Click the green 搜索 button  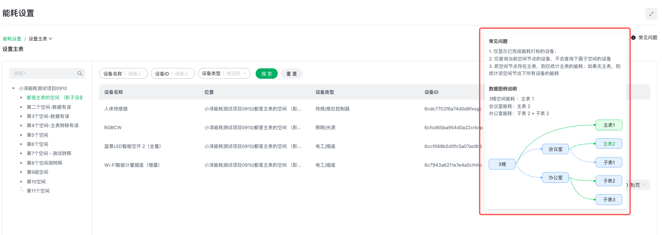266,74
